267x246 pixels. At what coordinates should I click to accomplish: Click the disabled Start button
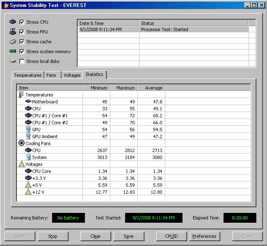20,236
